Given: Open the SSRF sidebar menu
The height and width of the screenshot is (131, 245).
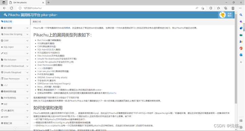Looking at the screenshot, I should 15,117.
